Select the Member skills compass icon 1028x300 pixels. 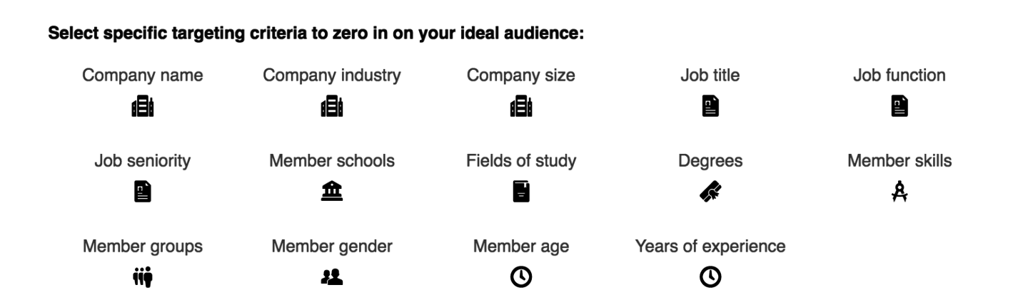pos(899,192)
